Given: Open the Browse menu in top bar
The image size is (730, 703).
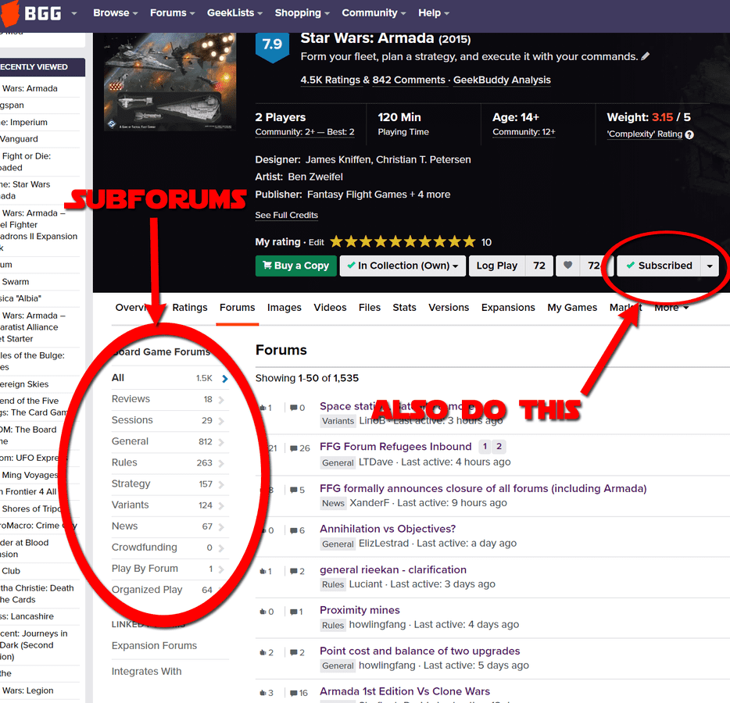Looking at the screenshot, I should [115, 13].
